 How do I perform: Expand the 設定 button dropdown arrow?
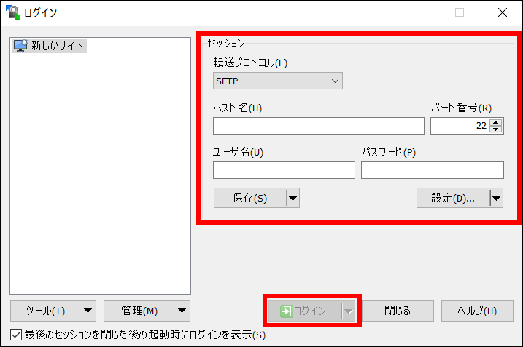click(496, 198)
